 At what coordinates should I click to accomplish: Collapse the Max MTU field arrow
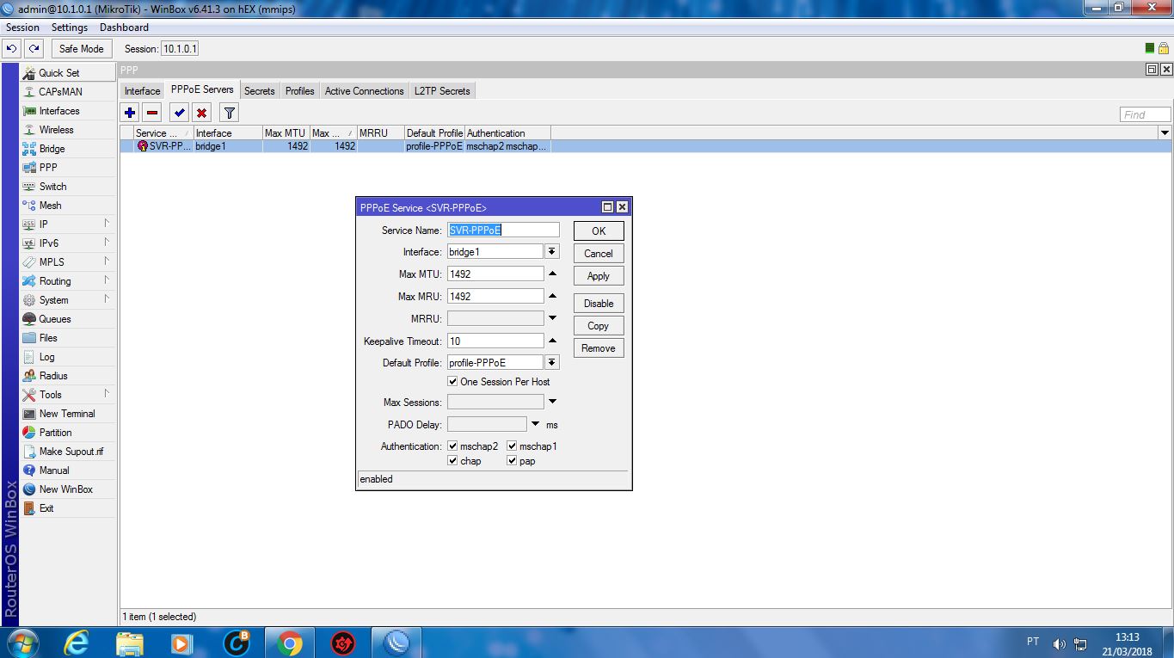pyautogui.click(x=552, y=274)
